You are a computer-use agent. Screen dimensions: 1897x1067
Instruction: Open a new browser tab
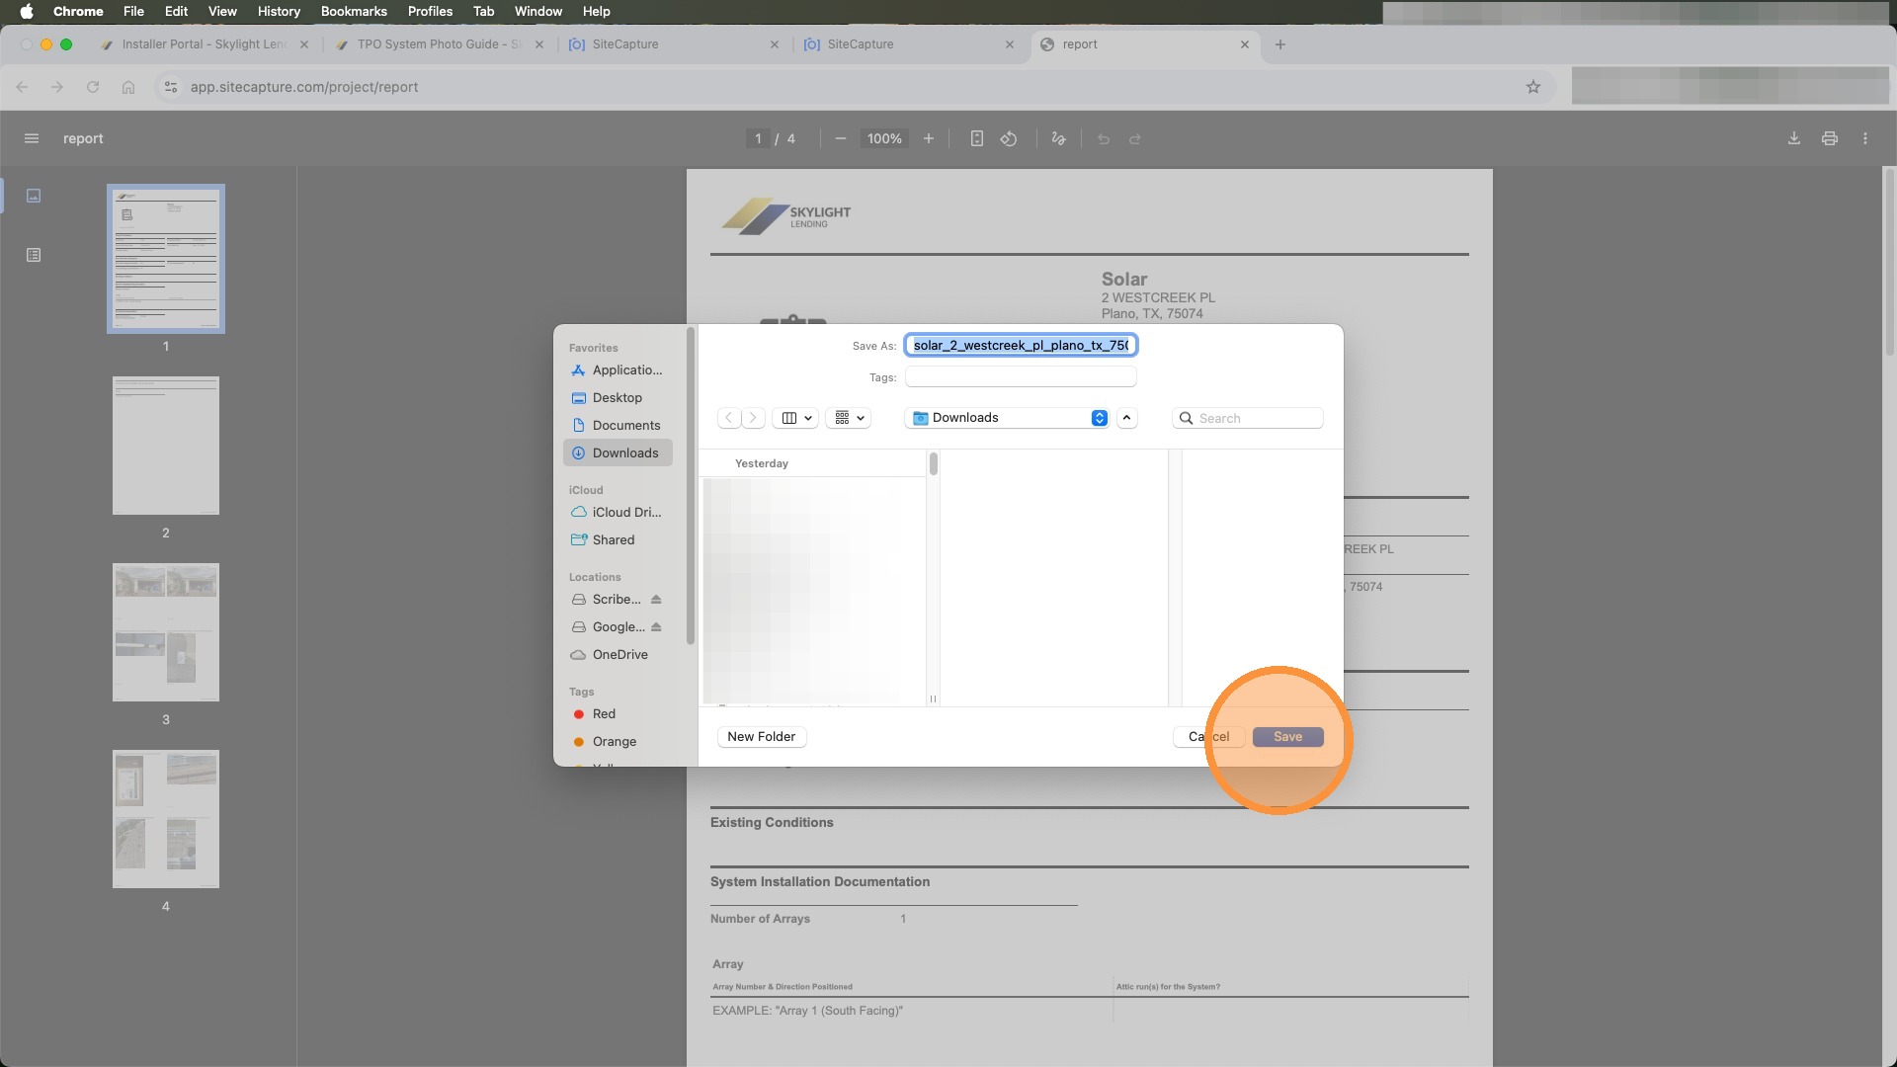(x=1280, y=44)
